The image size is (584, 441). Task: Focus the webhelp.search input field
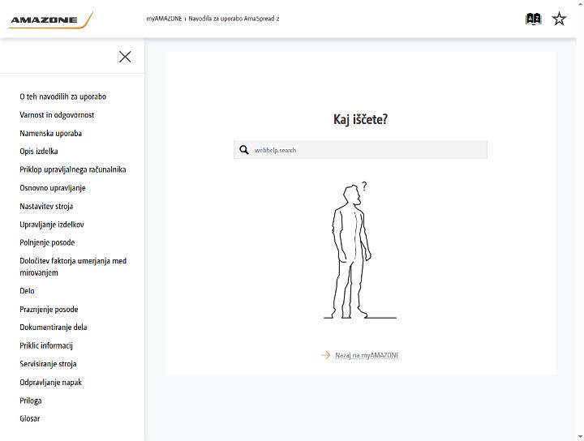pos(360,150)
